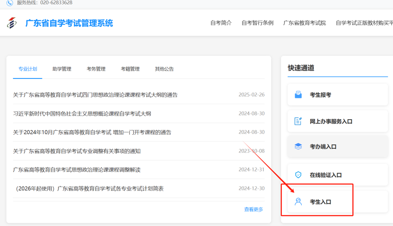393x226 pixels.
Task: Click the 考生入口 button
Action: [338, 202]
